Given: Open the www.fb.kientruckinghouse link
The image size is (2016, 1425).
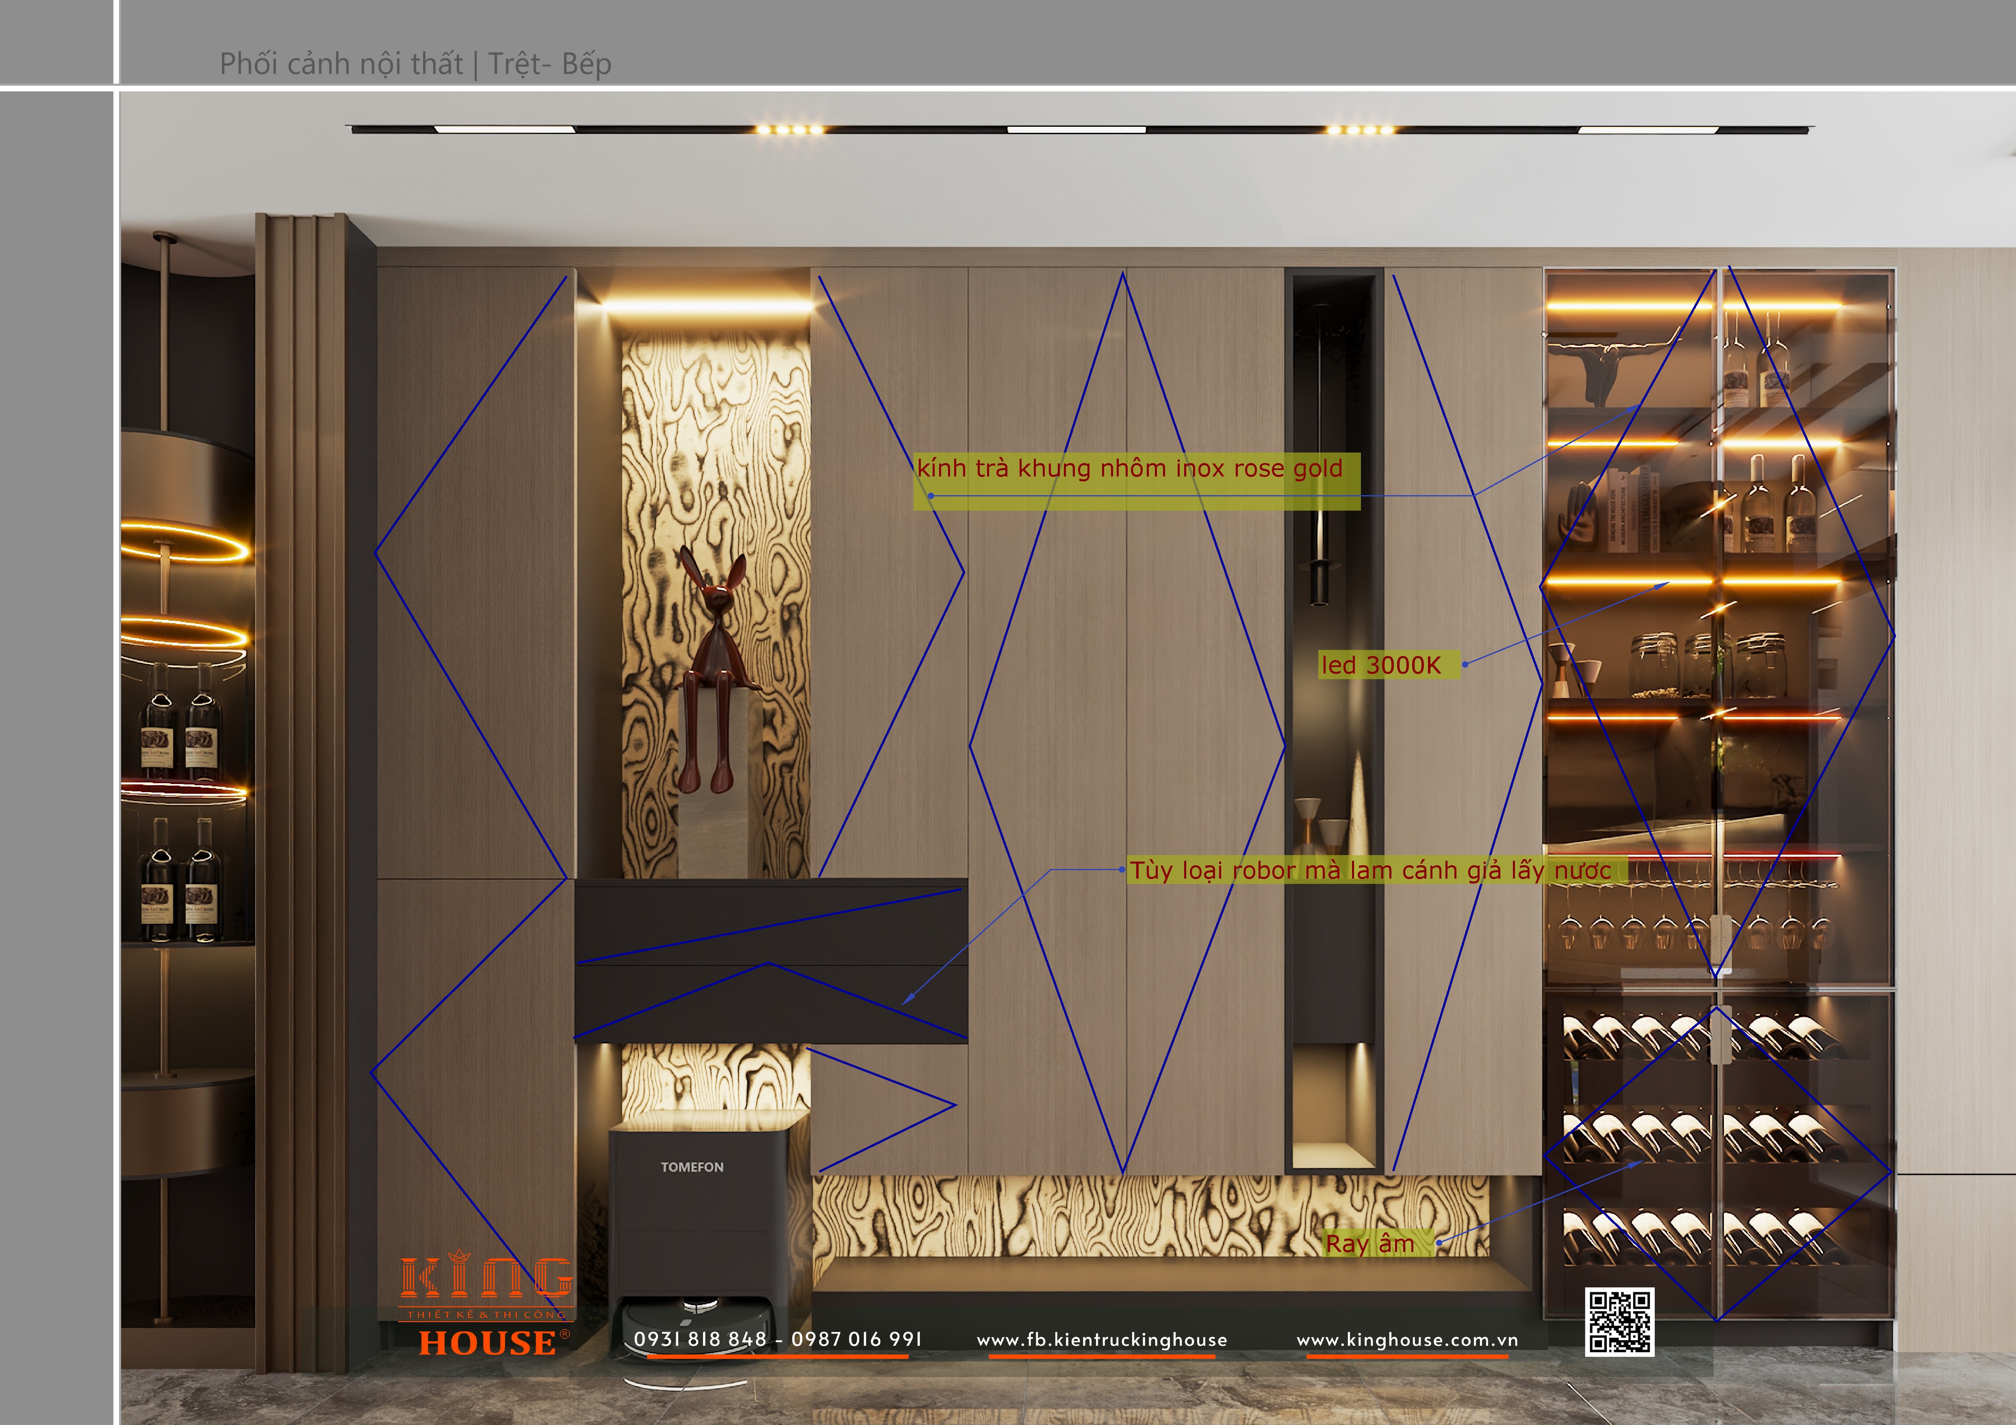Looking at the screenshot, I should click(1102, 1340).
